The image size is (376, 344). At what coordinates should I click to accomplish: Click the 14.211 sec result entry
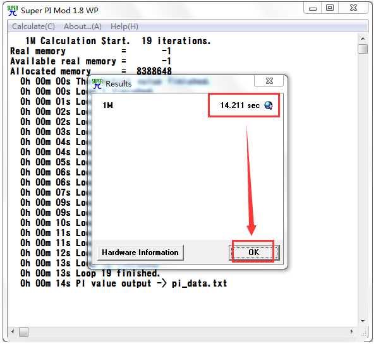240,105
